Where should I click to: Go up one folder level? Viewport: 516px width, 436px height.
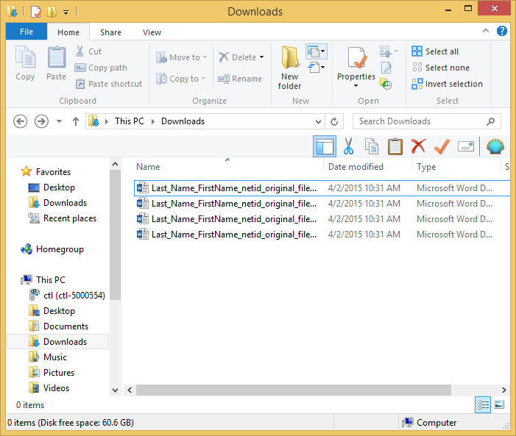pyautogui.click(x=76, y=121)
